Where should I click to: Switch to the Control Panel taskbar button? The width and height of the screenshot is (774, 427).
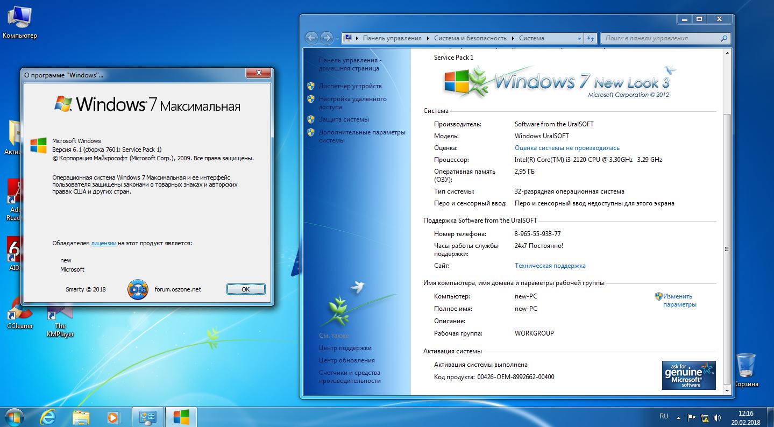tap(147, 416)
